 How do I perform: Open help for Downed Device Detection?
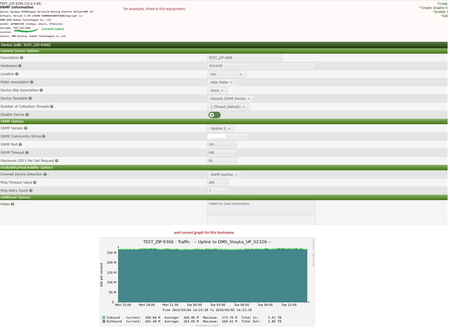pos(45,174)
